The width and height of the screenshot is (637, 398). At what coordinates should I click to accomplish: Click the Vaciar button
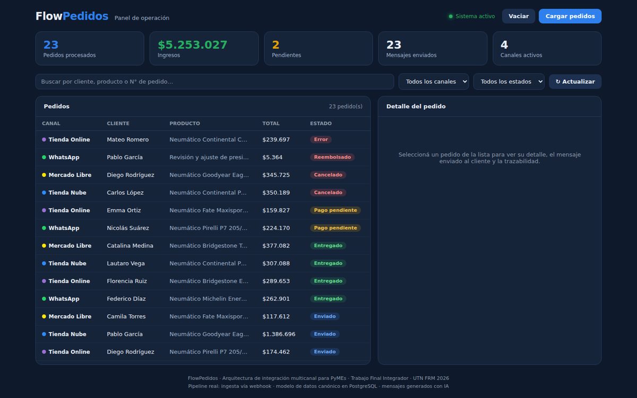coord(519,16)
